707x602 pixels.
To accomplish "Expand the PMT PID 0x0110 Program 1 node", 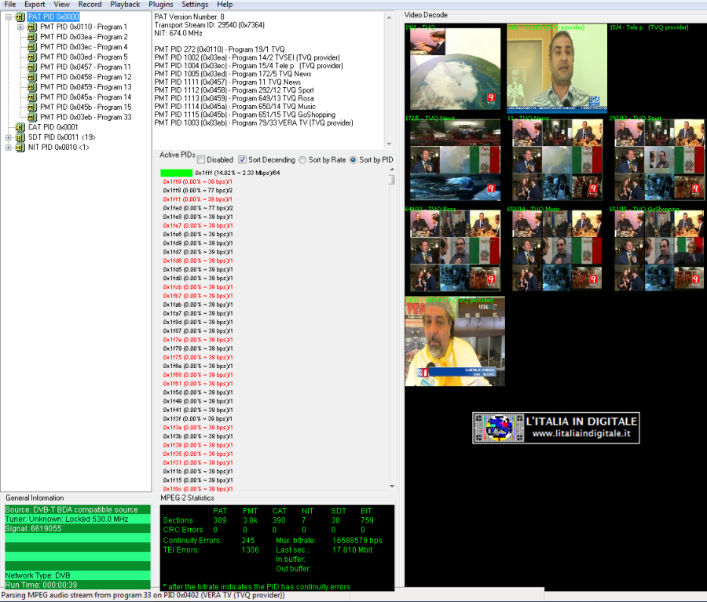I will [20, 27].
